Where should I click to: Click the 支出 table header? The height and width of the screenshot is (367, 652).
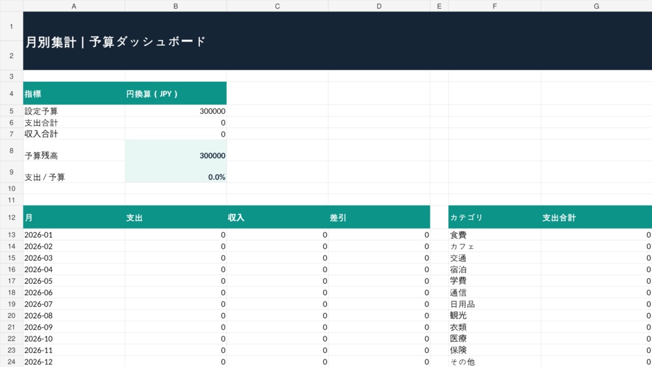point(176,217)
